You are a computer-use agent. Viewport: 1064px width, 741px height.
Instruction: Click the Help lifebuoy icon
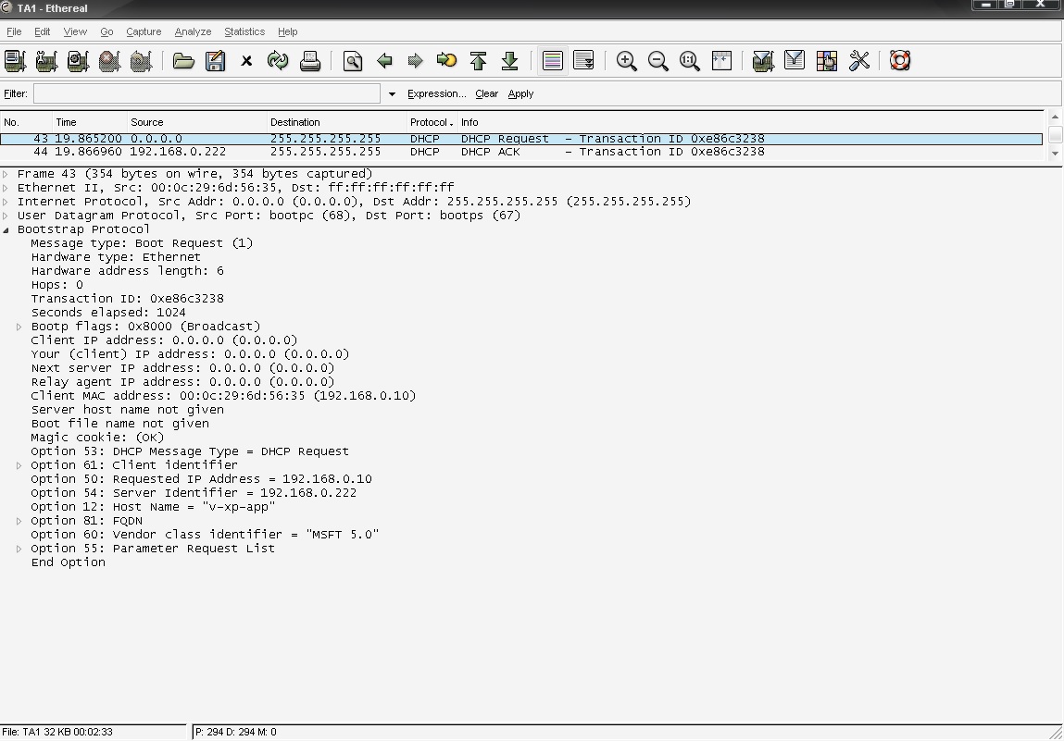[899, 60]
